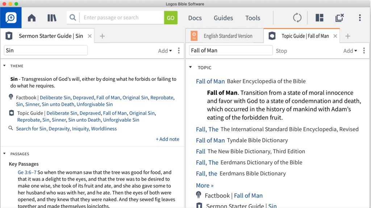Click Factbook Unforgivable Sin link
371x208 pixels.
(95, 104)
